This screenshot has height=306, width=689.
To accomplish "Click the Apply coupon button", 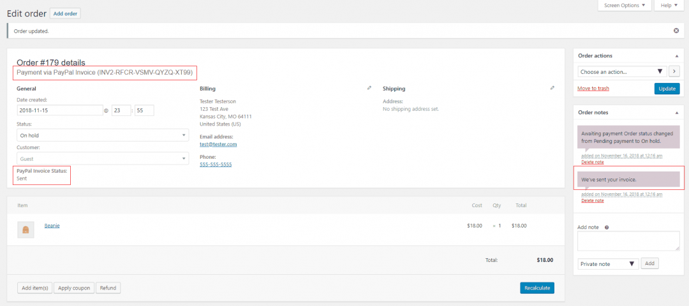I will pos(74,288).
